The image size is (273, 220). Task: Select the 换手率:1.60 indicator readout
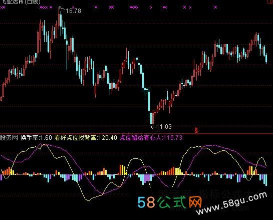[x=36, y=138]
